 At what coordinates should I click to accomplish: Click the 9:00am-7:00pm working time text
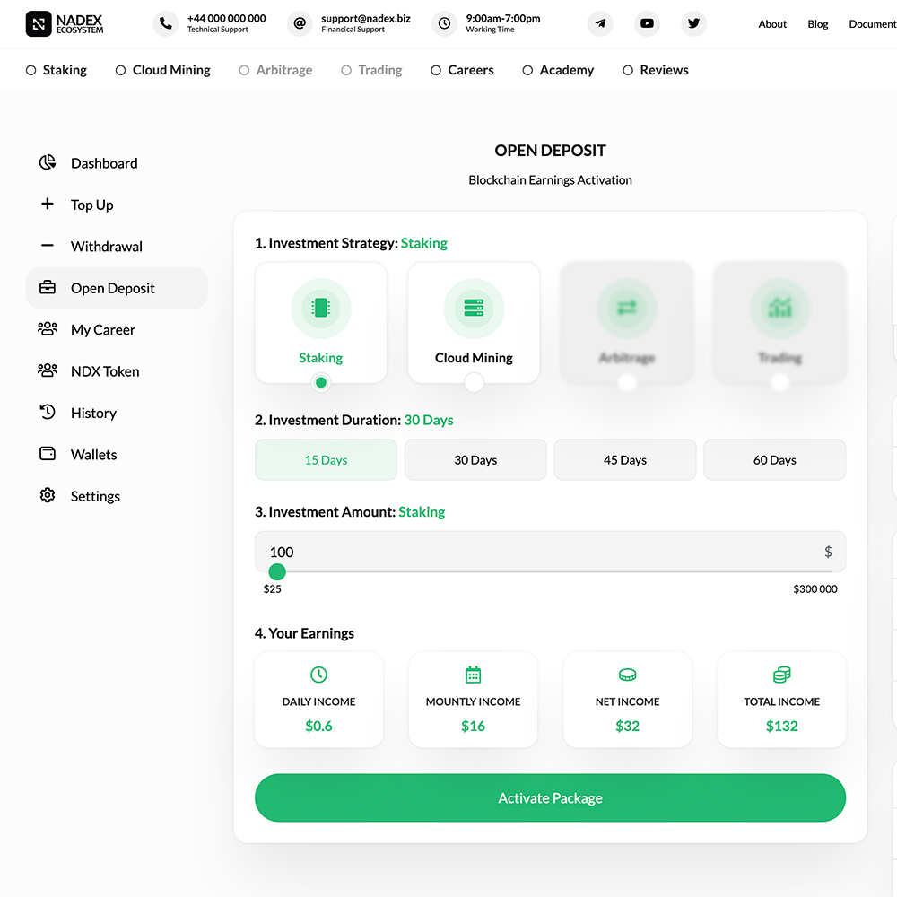[503, 18]
